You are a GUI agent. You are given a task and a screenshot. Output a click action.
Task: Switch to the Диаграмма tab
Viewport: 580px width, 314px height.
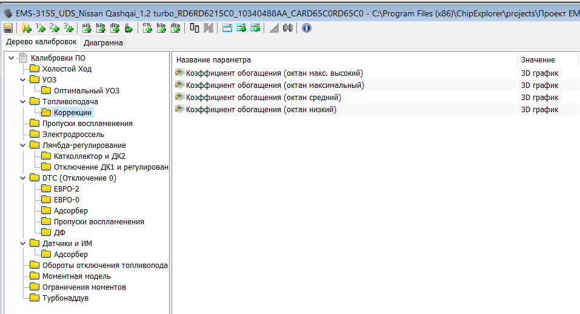(103, 42)
